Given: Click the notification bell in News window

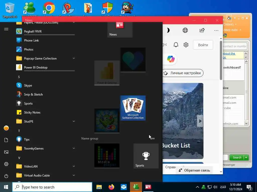Looking at the screenshot, I should point(176,44).
